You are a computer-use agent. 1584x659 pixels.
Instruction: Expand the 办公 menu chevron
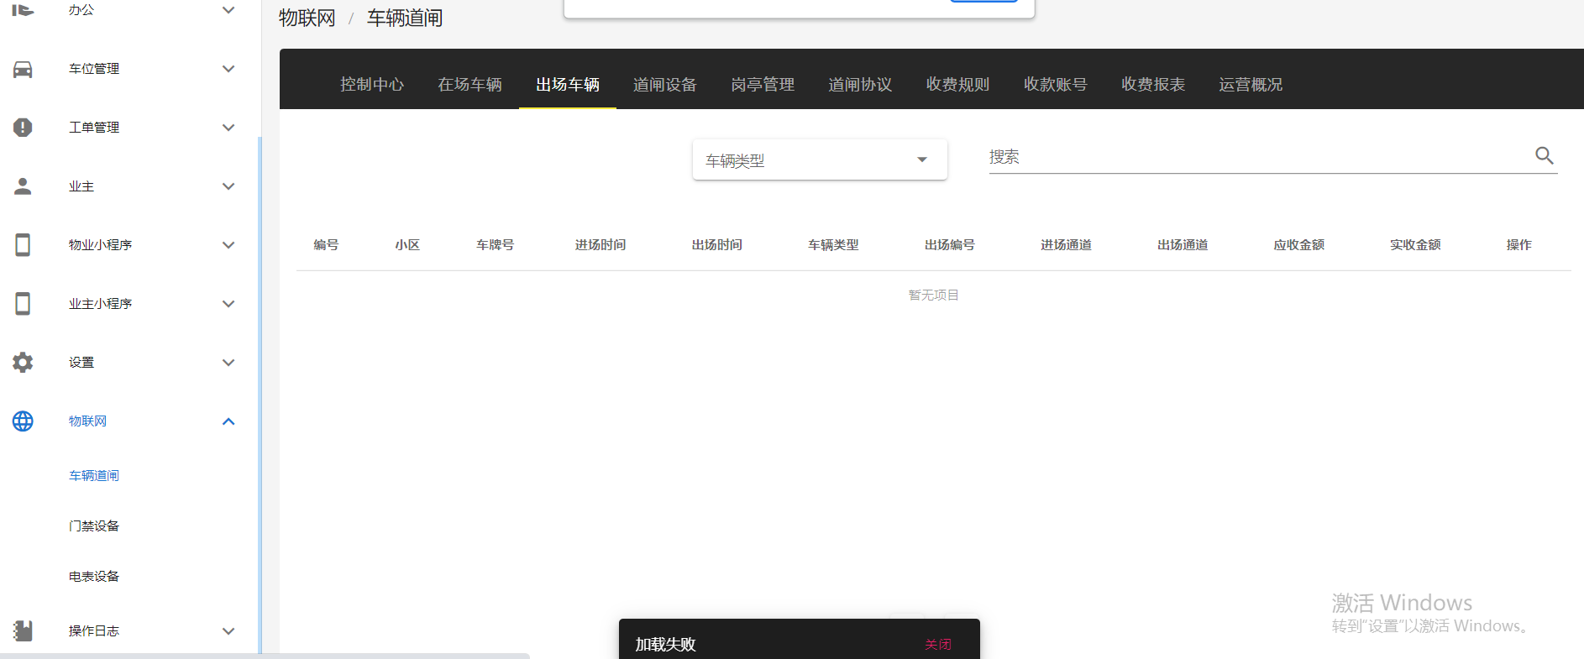point(228,10)
